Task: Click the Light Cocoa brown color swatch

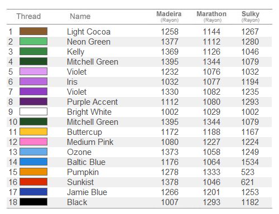Action: 33,31
